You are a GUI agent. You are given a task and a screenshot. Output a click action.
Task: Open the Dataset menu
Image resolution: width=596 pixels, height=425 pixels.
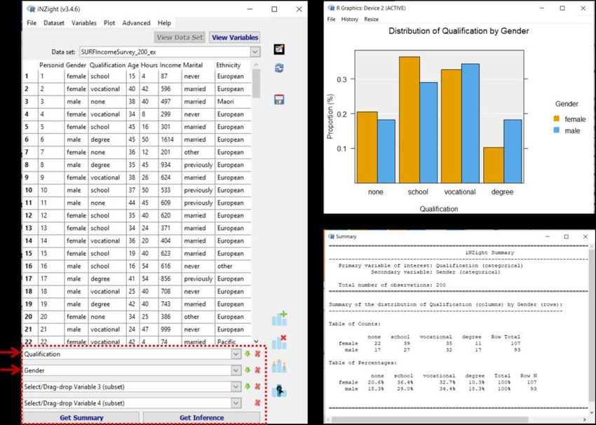[x=54, y=23]
